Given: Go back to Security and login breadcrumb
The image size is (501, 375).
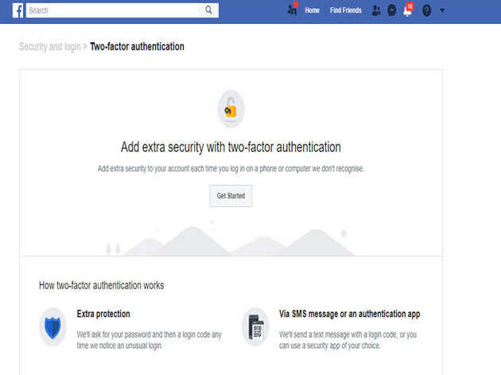Looking at the screenshot, I should 50,47.
